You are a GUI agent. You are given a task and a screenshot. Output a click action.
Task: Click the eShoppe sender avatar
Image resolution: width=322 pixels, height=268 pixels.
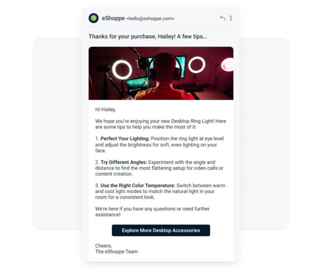point(94,18)
